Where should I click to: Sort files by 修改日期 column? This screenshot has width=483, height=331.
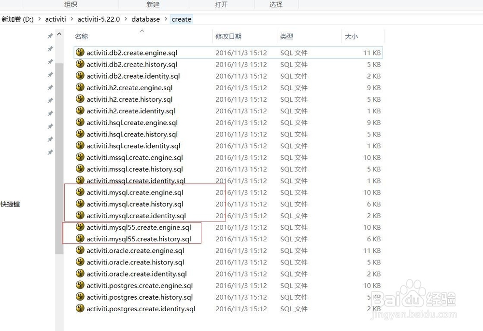[228, 36]
